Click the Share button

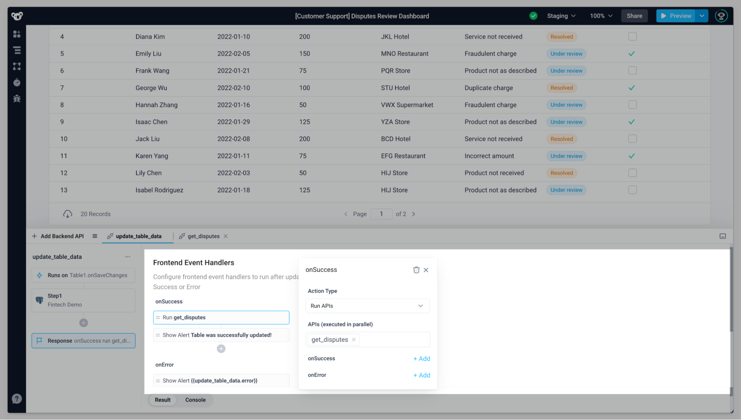(634, 16)
